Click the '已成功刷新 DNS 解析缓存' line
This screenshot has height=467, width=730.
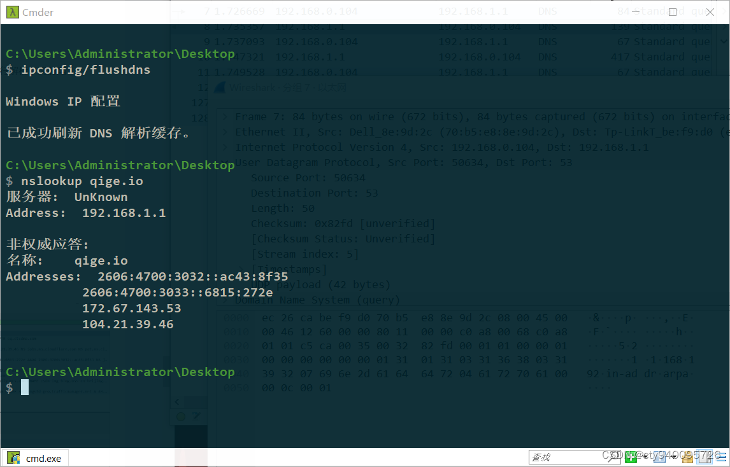click(x=99, y=133)
